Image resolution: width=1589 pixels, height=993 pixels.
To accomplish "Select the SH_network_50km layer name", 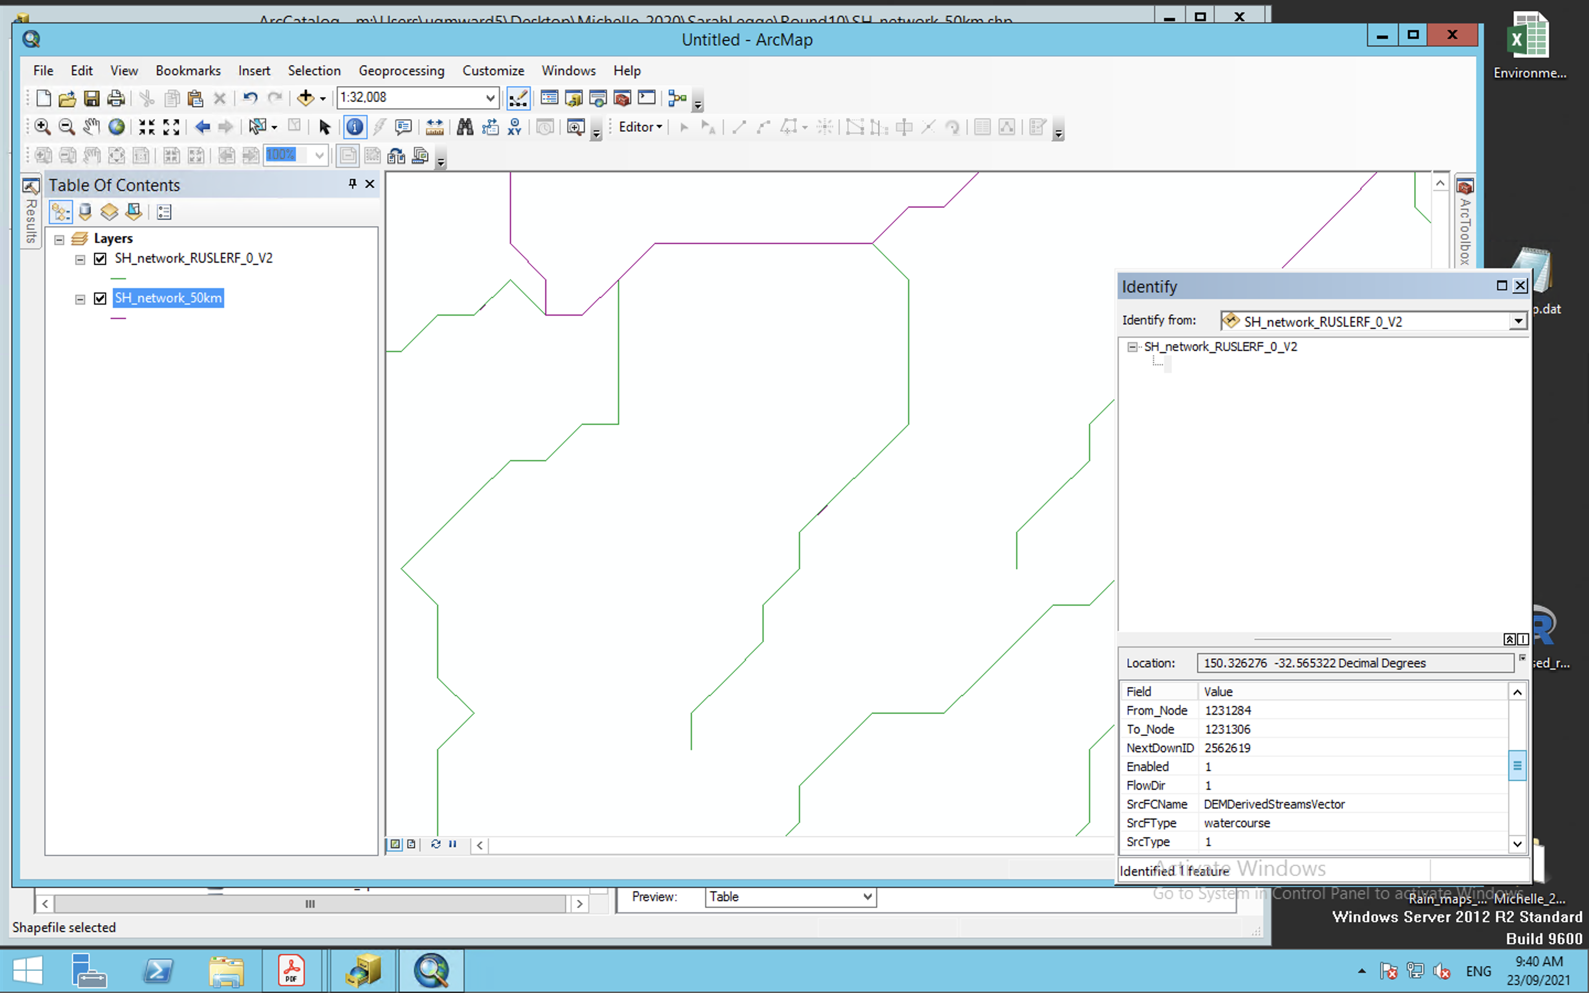I will tap(168, 298).
